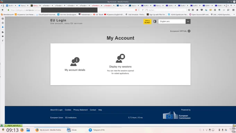Close the My Account tab
Viewport: 236px width, 133px height.
click(126, 6)
